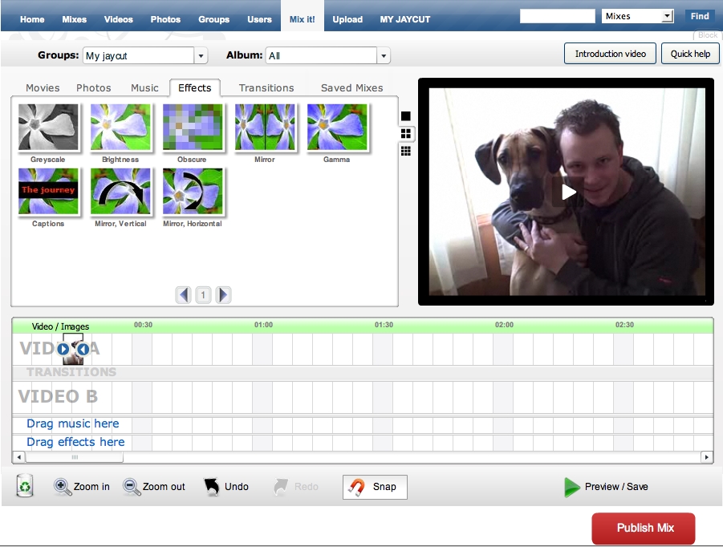Open the Mixes search category dropdown
This screenshot has height=547, width=723.
(638, 16)
